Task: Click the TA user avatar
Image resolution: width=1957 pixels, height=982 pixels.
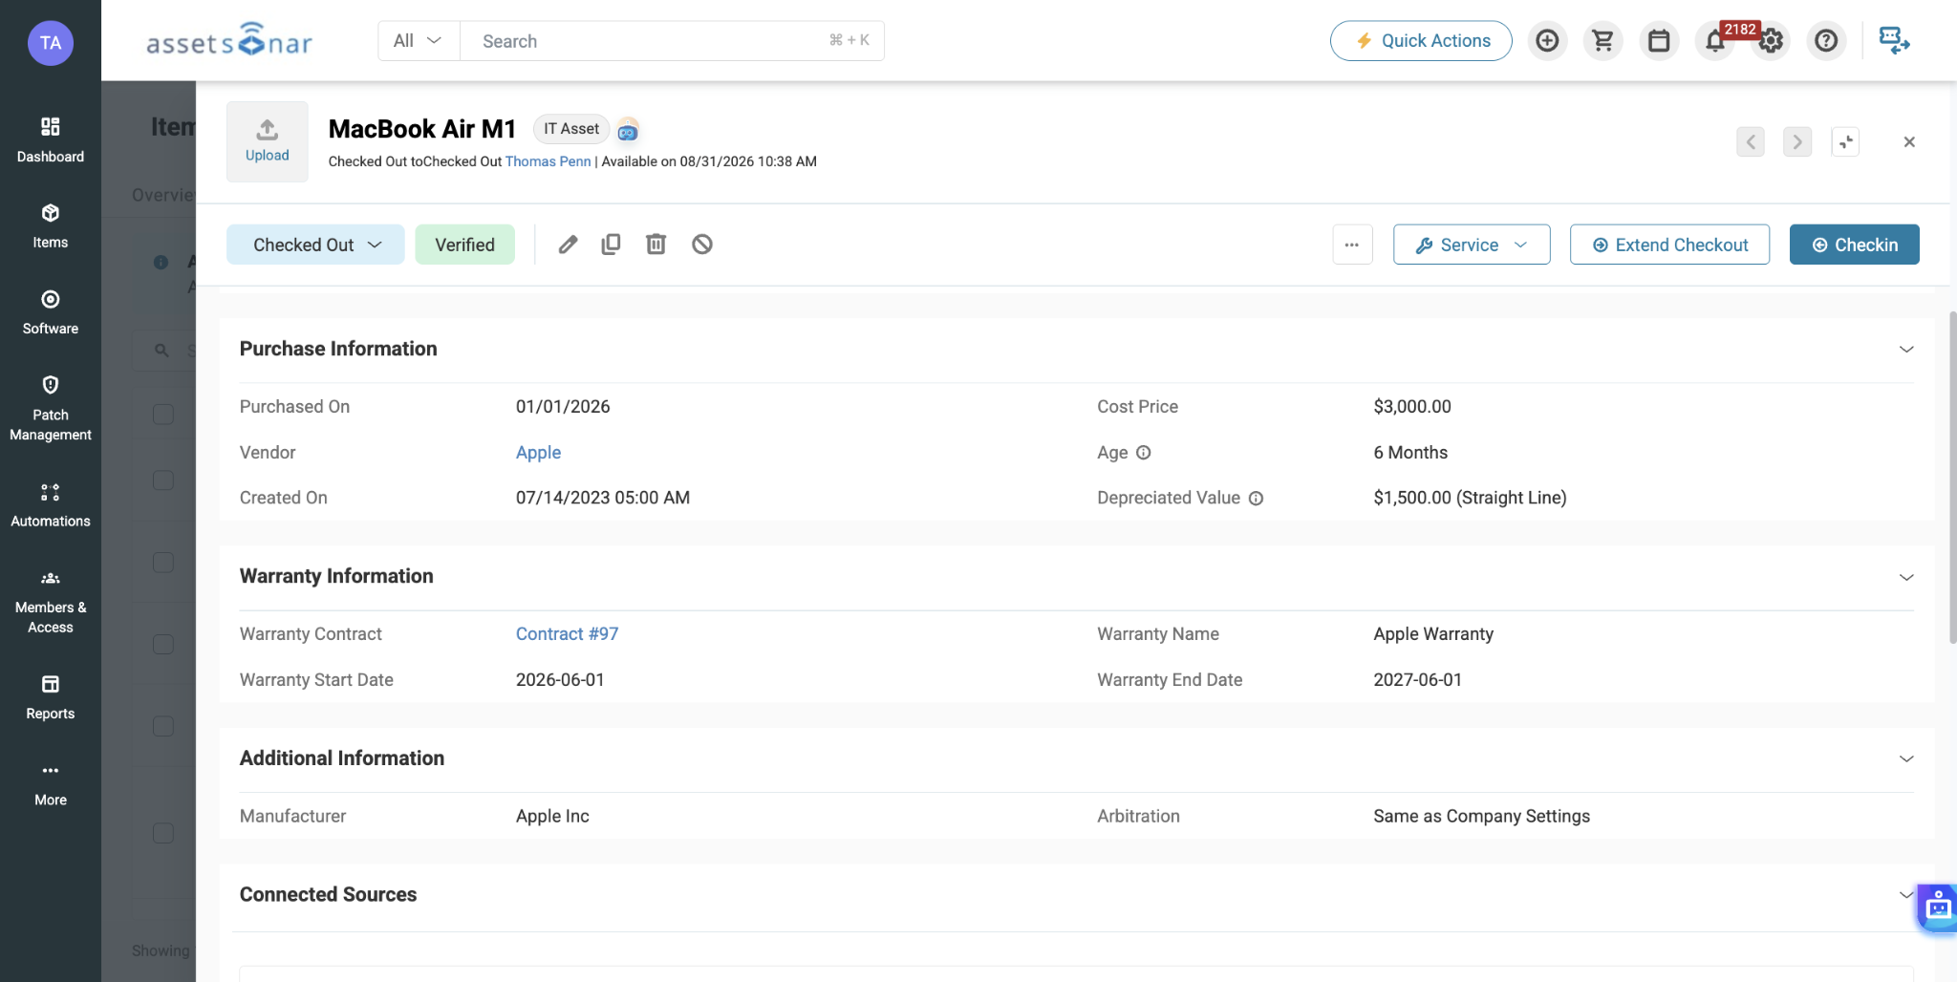Action: pos(51,42)
